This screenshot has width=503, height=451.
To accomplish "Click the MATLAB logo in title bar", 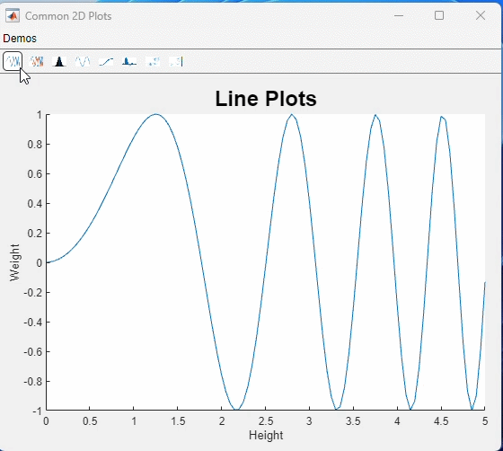I will pyautogui.click(x=13, y=15).
